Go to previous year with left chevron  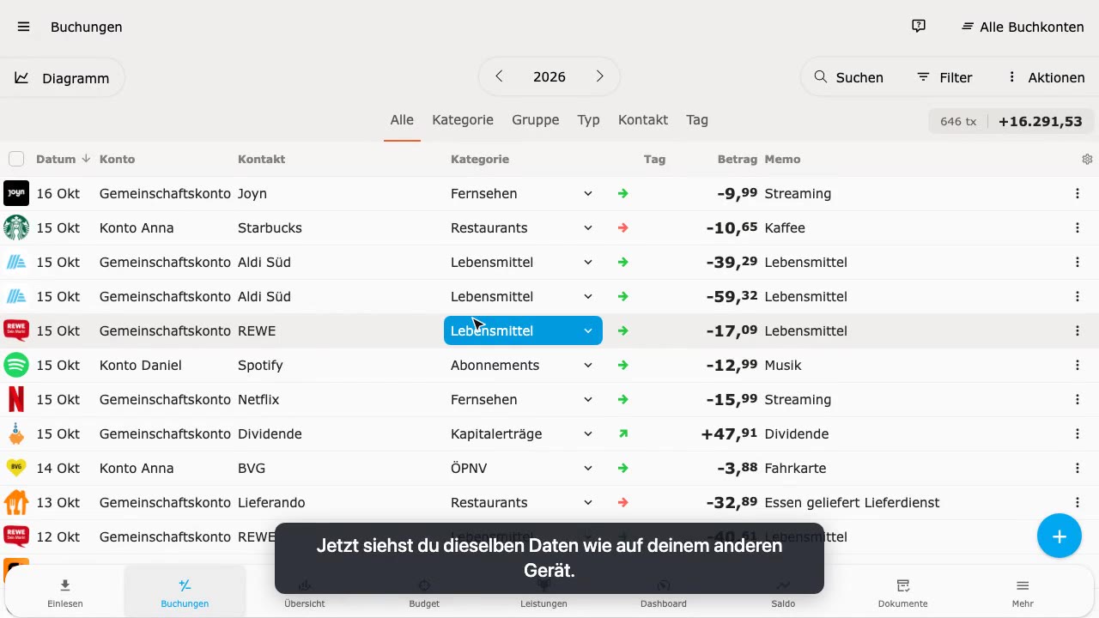click(499, 77)
